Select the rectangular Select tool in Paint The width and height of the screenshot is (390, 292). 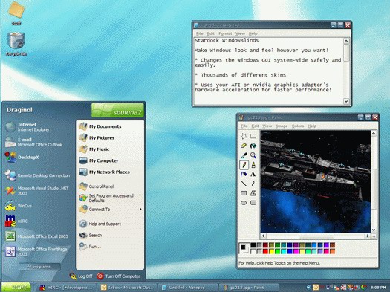(x=253, y=136)
